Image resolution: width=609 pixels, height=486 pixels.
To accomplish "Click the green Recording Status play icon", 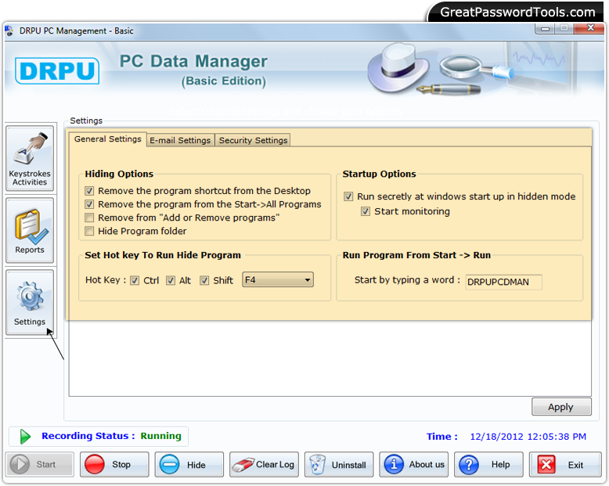I will 25,437.
